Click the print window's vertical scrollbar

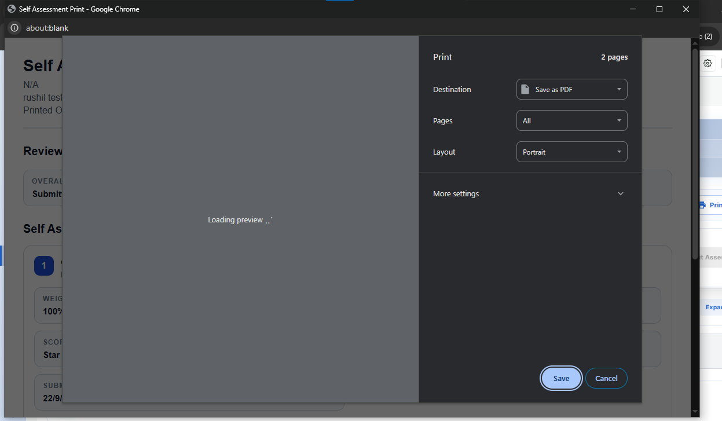click(x=695, y=153)
